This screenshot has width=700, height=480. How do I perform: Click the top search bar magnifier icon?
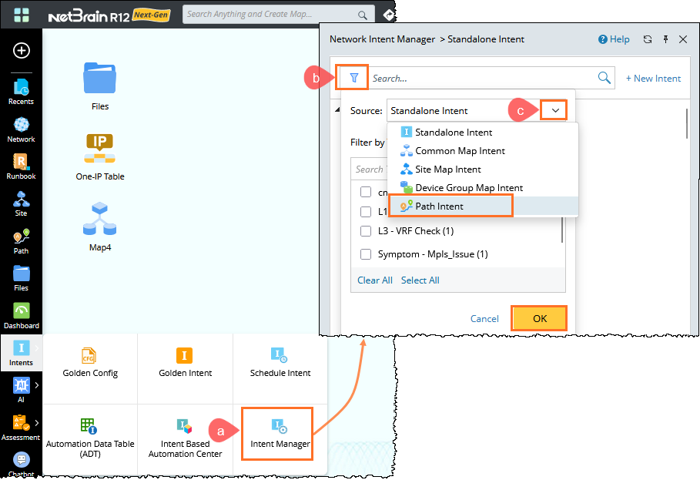(363, 15)
